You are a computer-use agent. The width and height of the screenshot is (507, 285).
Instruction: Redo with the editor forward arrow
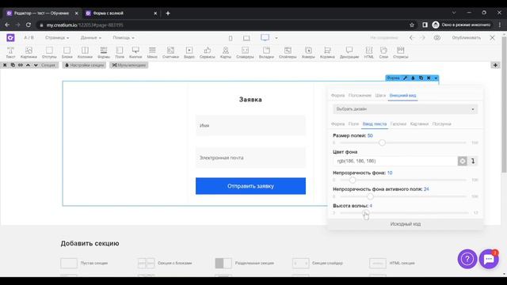422,38
